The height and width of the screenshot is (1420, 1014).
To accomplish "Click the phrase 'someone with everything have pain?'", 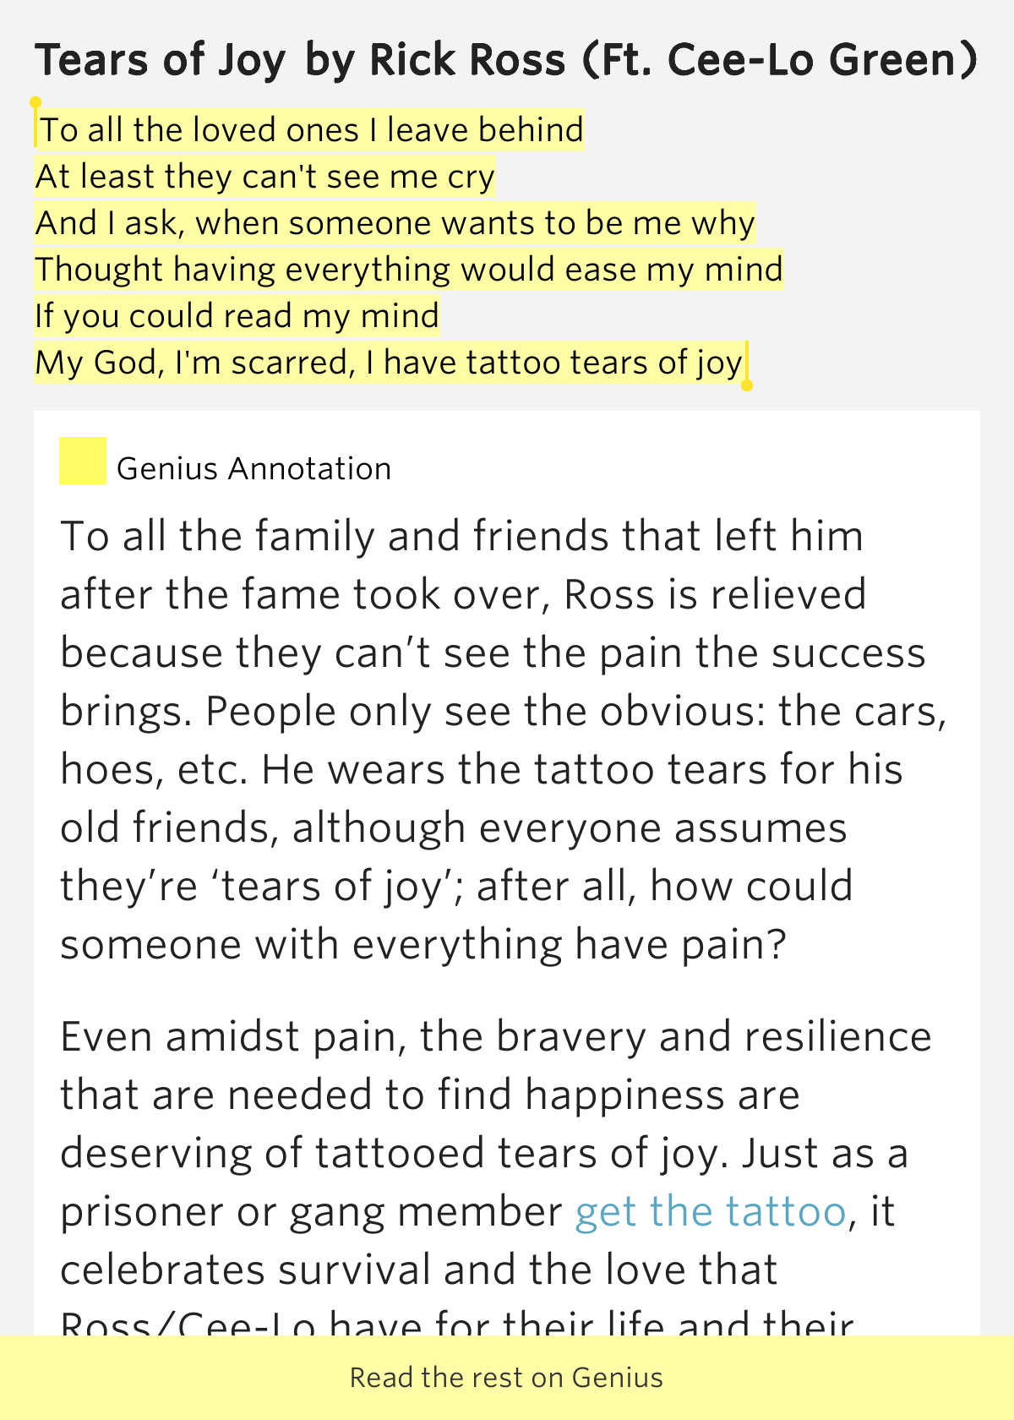I will 423,944.
